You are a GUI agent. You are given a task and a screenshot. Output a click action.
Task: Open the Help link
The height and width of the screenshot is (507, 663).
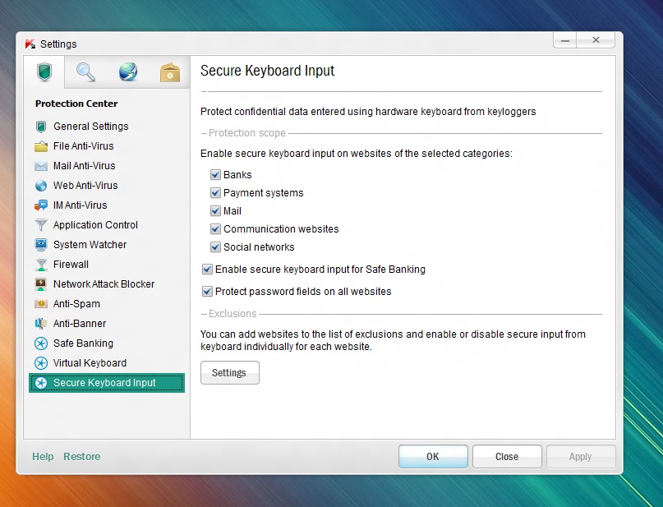[x=43, y=457]
